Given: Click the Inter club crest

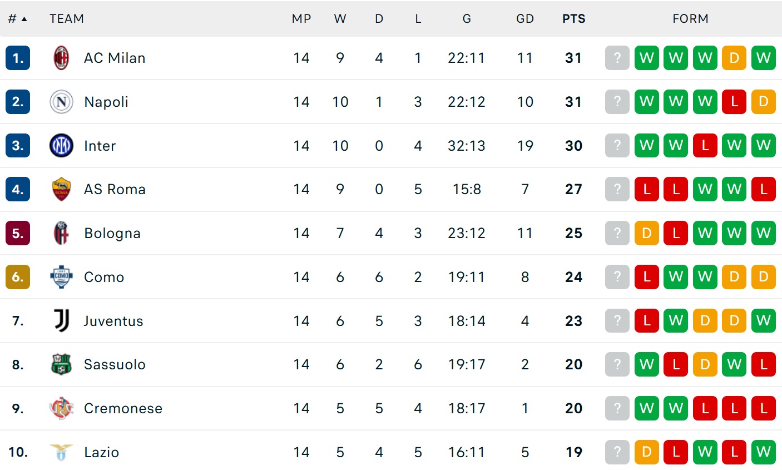Looking at the screenshot, I should coord(61,146).
